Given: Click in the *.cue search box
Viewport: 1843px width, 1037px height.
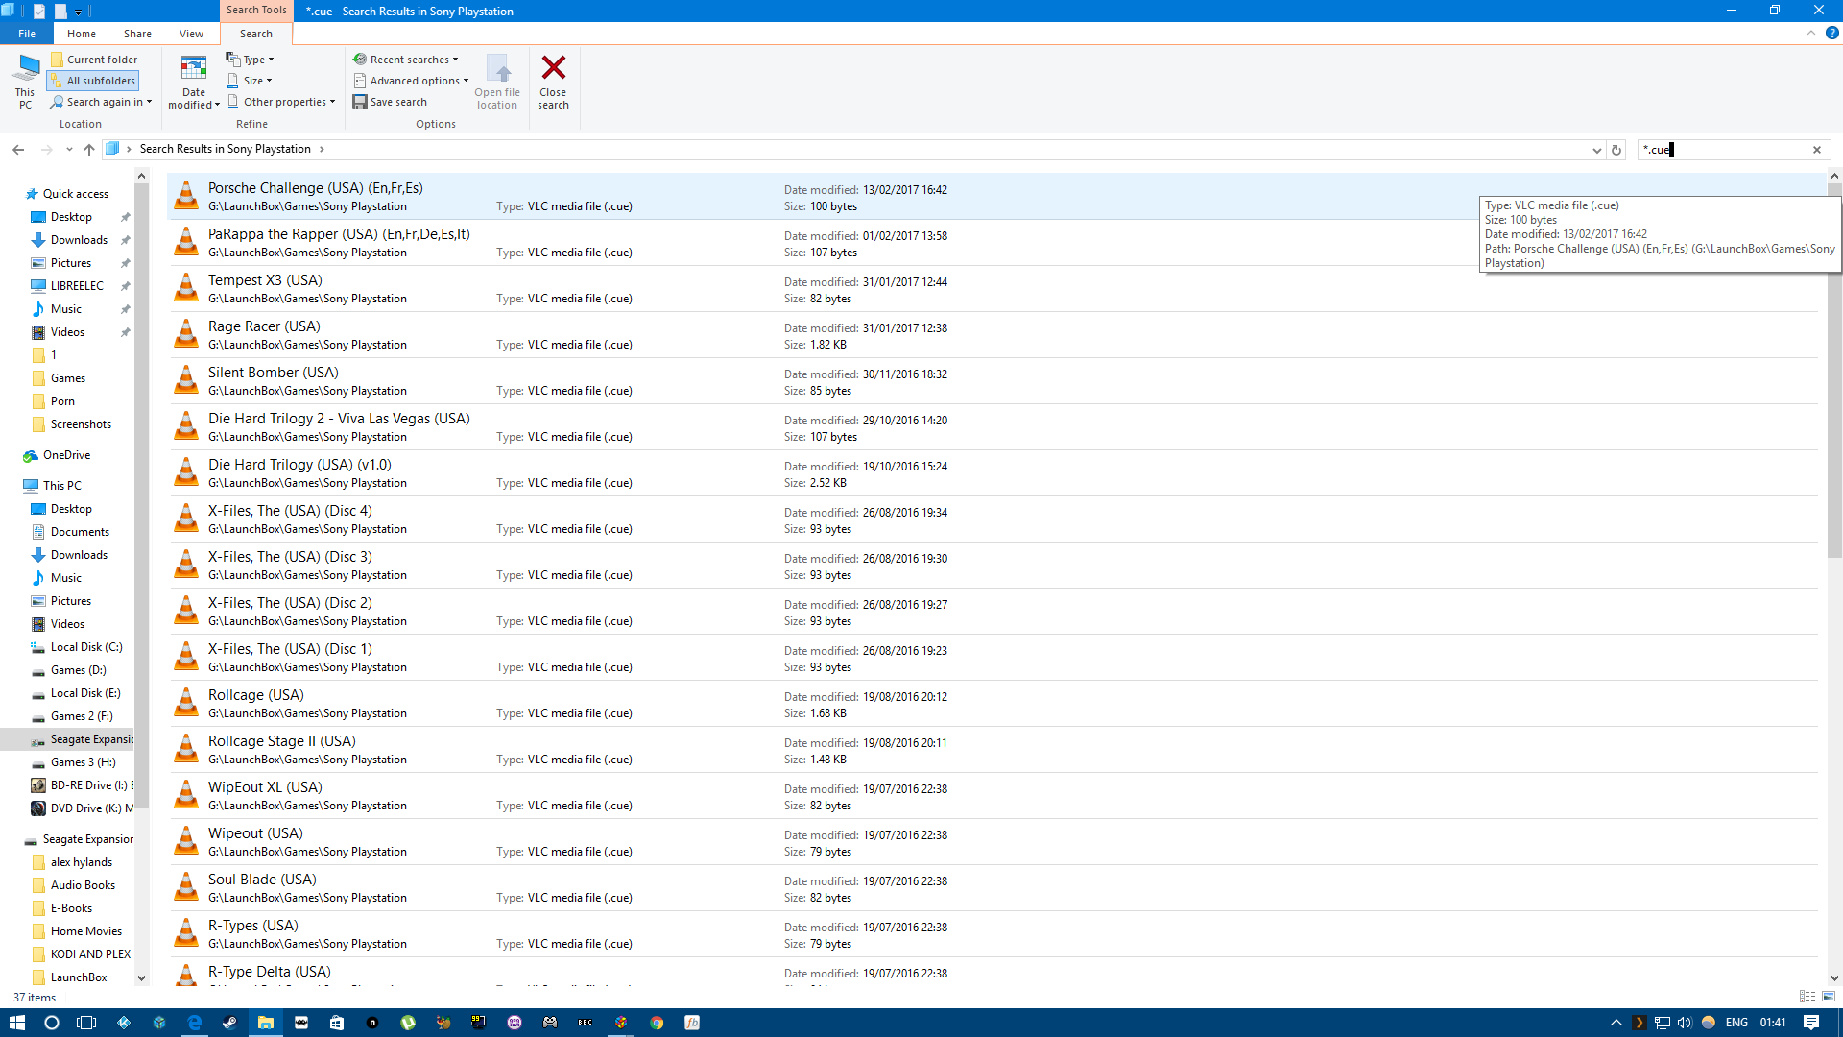Looking at the screenshot, I should [x=1723, y=150].
